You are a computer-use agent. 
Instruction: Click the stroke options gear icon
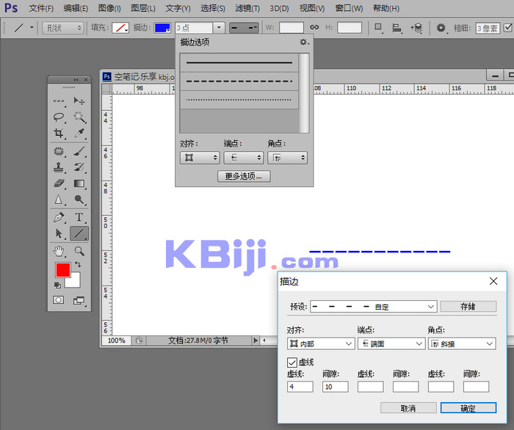pyautogui.click(x=304, y=43)
